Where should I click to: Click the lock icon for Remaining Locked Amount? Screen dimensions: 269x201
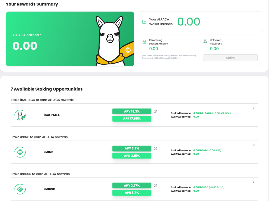(x=144, y=42)
